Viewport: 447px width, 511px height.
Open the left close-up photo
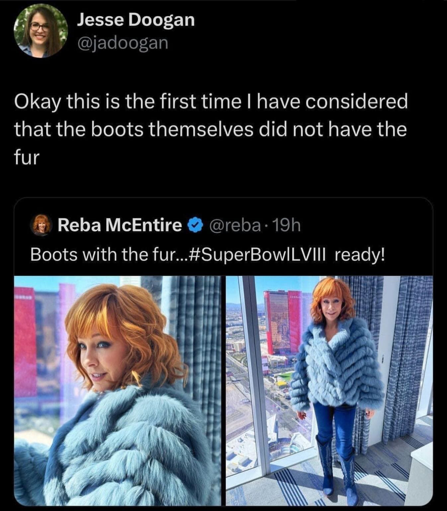117,390
